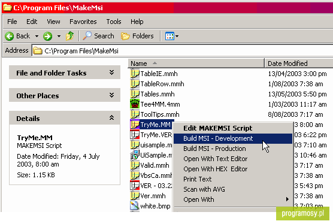Open the View menu
The height and width of the screenshot is (224, 333).
[x=53, y=22]
